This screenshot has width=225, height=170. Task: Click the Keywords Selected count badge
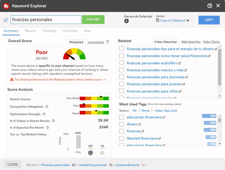pyautogui.click(x=126, y=21)
